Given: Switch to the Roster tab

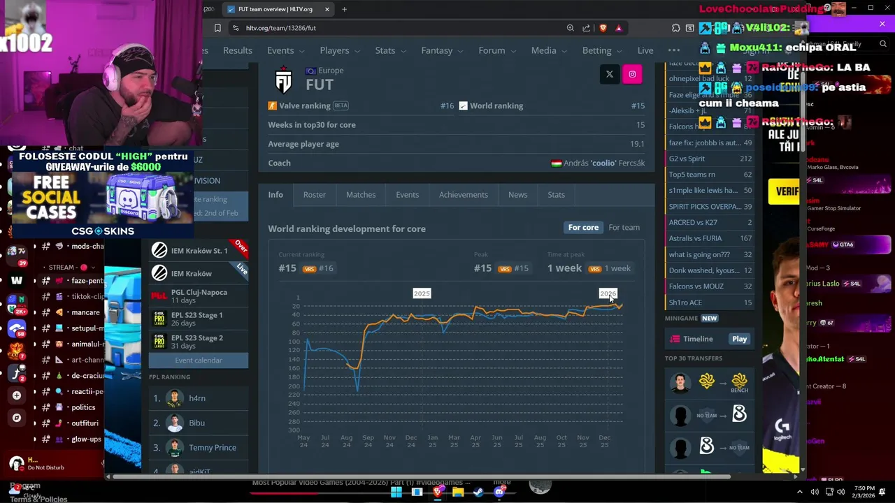Looking at the screenshot, I should point(315,195).
